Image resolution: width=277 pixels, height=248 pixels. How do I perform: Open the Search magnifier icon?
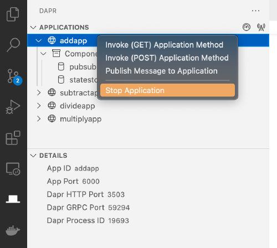coord(13,45)
